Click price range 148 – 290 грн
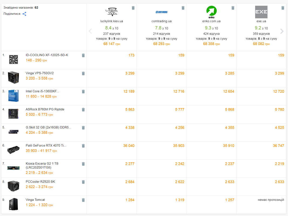This screenshot has height=216, width=288. pyautogui.click(x=36, y=60)
